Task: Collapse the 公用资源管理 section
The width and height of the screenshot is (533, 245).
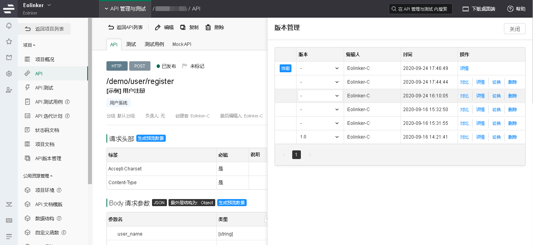Action: pyautogui.click(x=38, y=176)
